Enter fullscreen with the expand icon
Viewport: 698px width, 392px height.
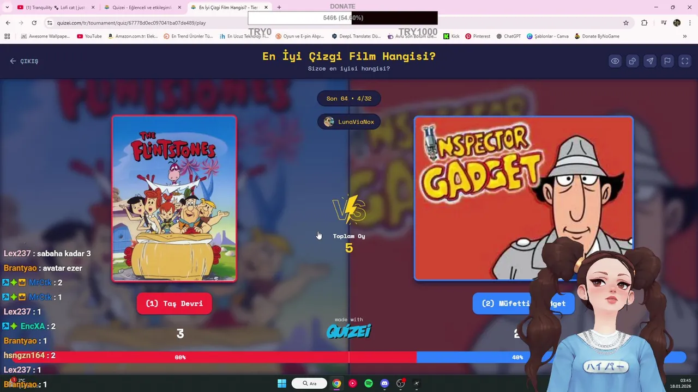pos(684,61)
